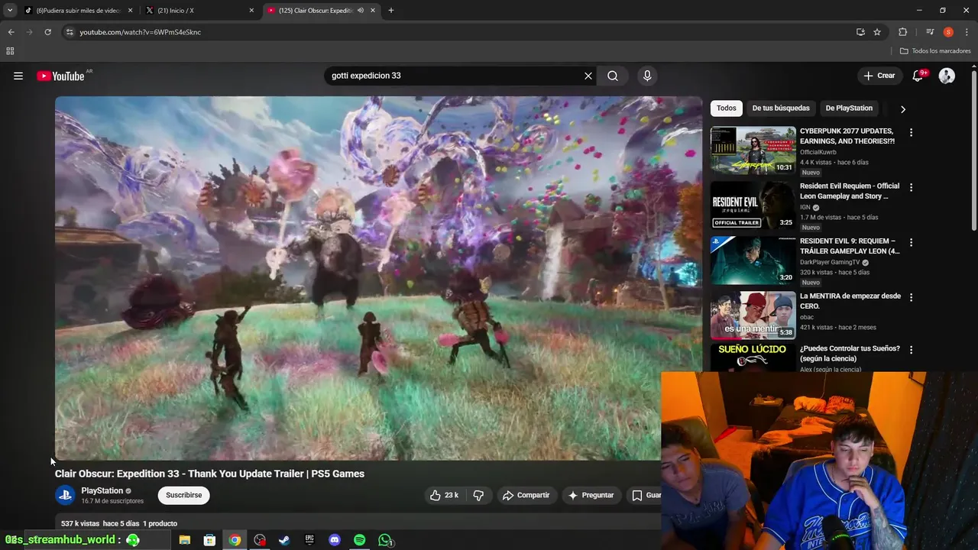
Task: Open options for RESIDENT EVIL 9 tráiler video
Action: click(x=911, y=242)
